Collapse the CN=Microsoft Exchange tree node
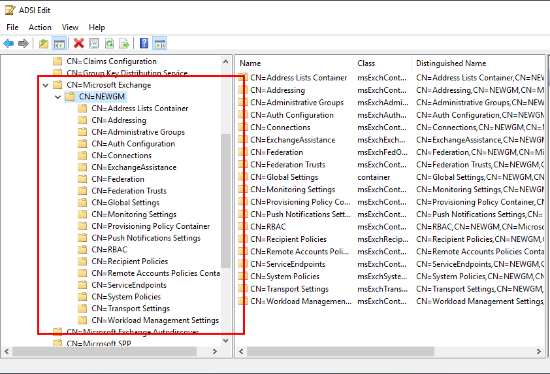 [x=46, y=85]
